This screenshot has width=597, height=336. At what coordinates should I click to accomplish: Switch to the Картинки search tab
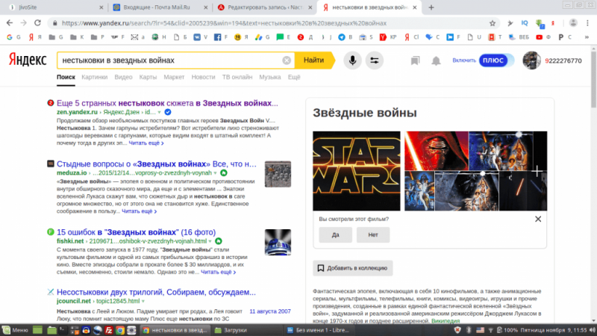point(95,77)
